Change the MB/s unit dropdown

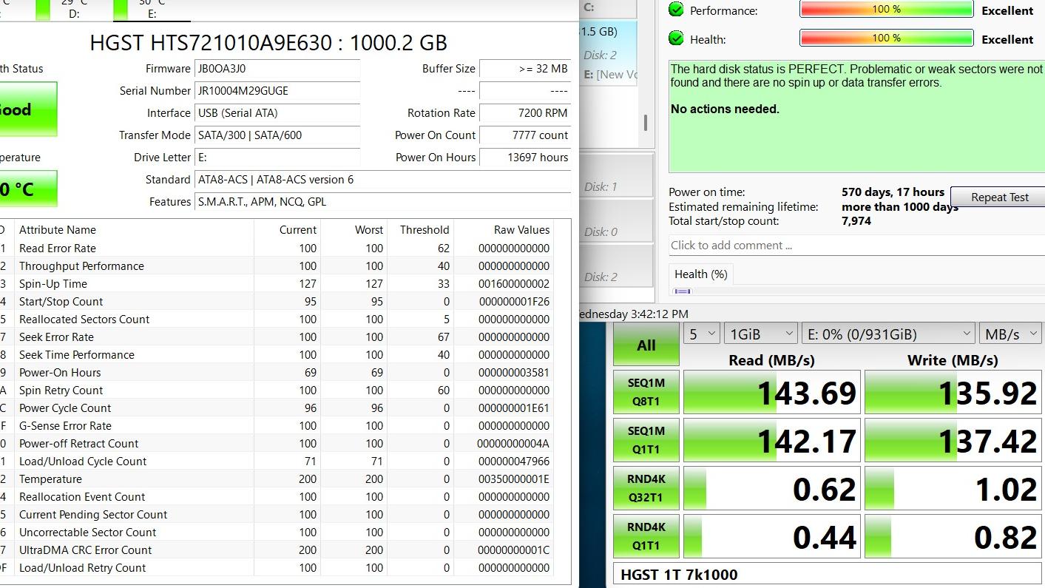1010,334
